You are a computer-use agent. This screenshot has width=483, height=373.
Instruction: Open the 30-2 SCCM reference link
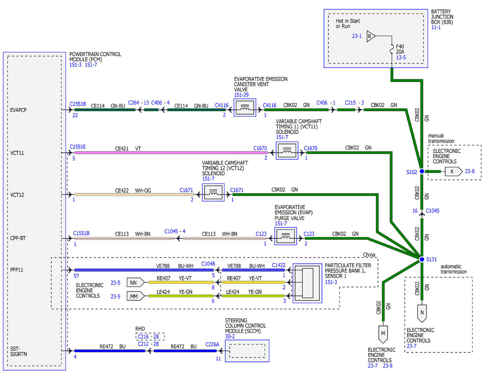[231, 336]
